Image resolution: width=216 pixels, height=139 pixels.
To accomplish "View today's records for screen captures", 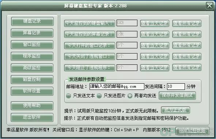I will pyautogui.click(x=155, y=34).
